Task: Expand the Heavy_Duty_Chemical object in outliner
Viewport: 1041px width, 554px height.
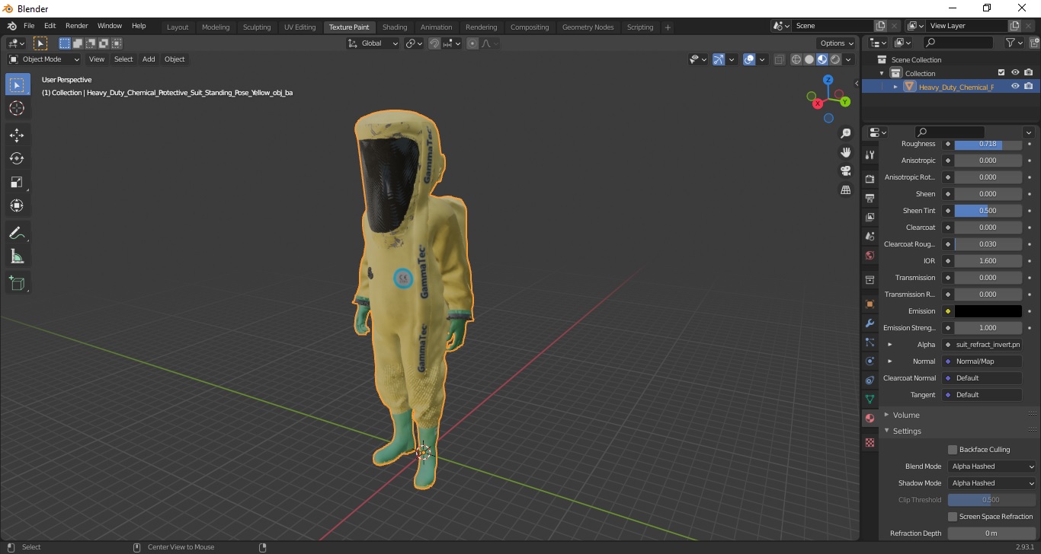Action: tap(895, 87)
